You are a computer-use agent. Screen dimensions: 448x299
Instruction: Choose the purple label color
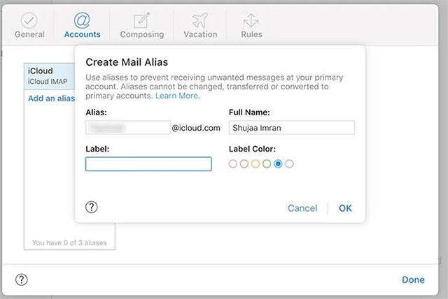(x=233, y=163)
